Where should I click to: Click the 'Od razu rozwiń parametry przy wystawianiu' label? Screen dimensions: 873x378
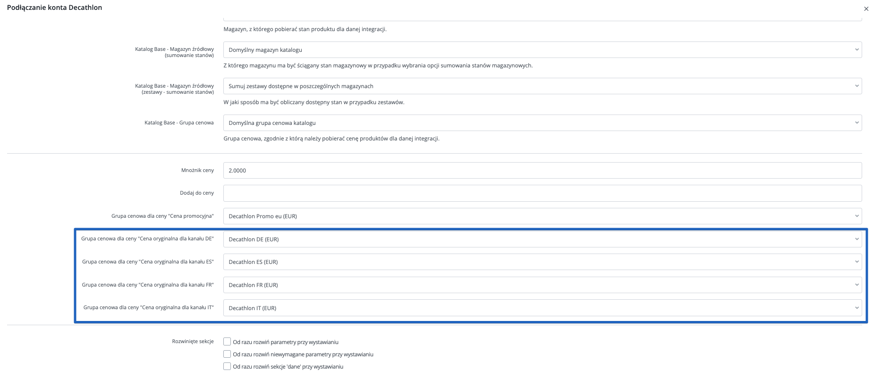[x=286, y=342]
